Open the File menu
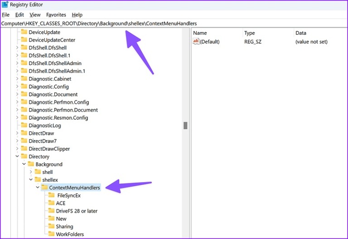 [x=5, y=15]
